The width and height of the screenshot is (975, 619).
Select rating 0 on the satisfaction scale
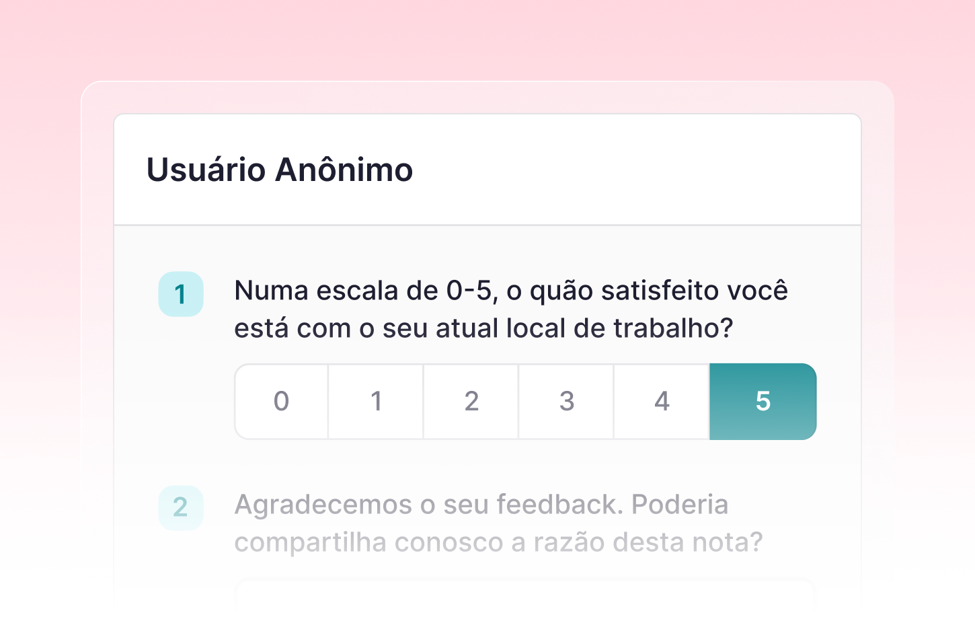[281, 402]
